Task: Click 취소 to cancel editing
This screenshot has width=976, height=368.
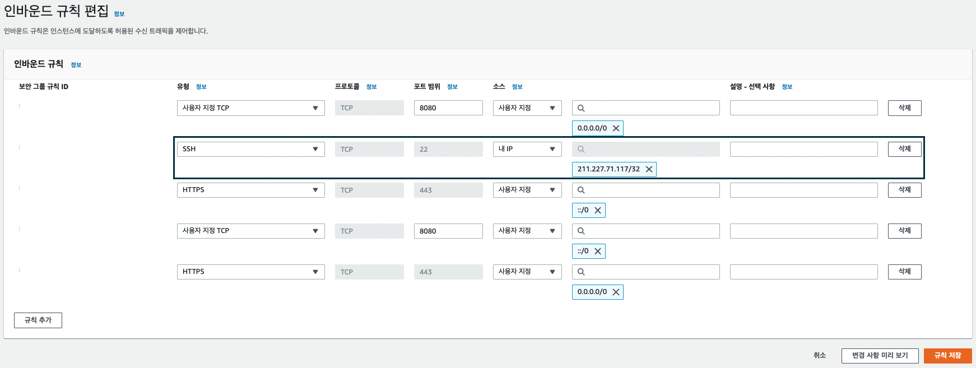Action: [x=820, y=356]
